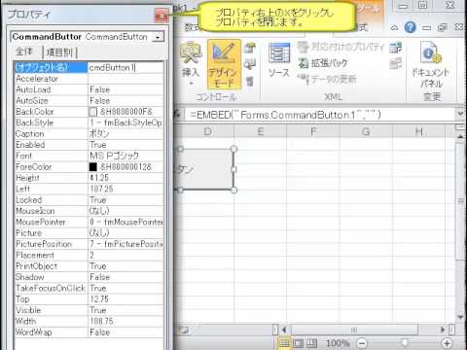
Task: Click the properties icon beside デザインモード
Action: (x=250, y=48)
